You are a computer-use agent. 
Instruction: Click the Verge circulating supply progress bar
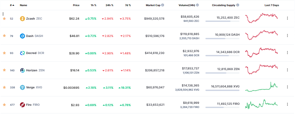coord(222,90)
